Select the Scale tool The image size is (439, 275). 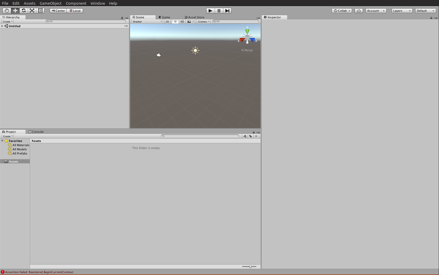pyautogui.click(x=32, y=10)
